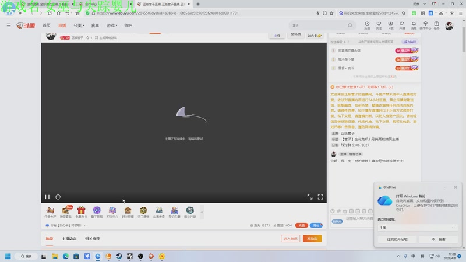The width and height of the screenshot is (466, 262).
Task: Open the 关注 heart follow icon
Action: [x=379, y=25]
